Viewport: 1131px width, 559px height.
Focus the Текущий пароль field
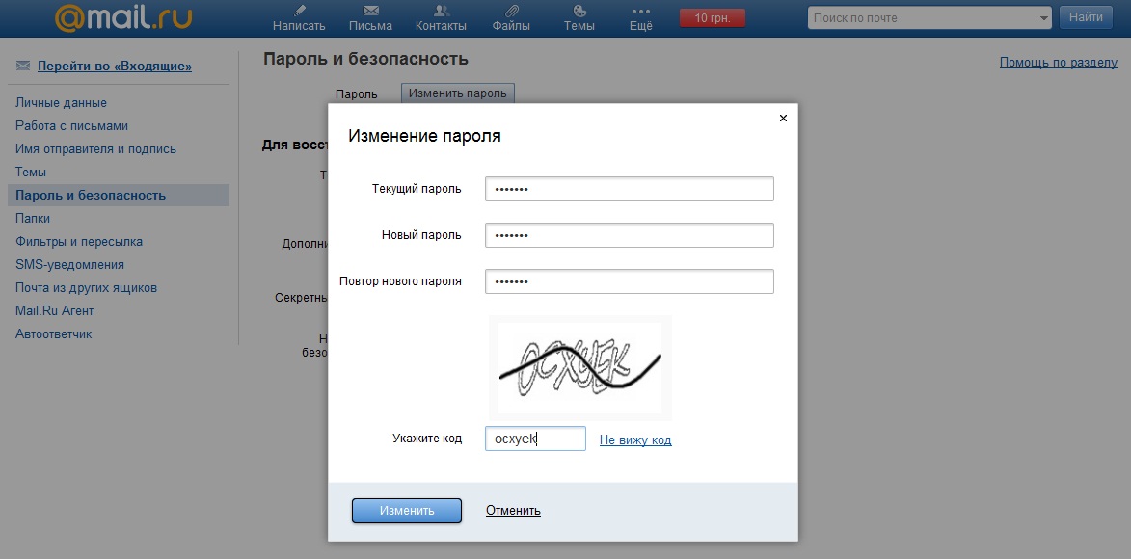tap(630, 189)
